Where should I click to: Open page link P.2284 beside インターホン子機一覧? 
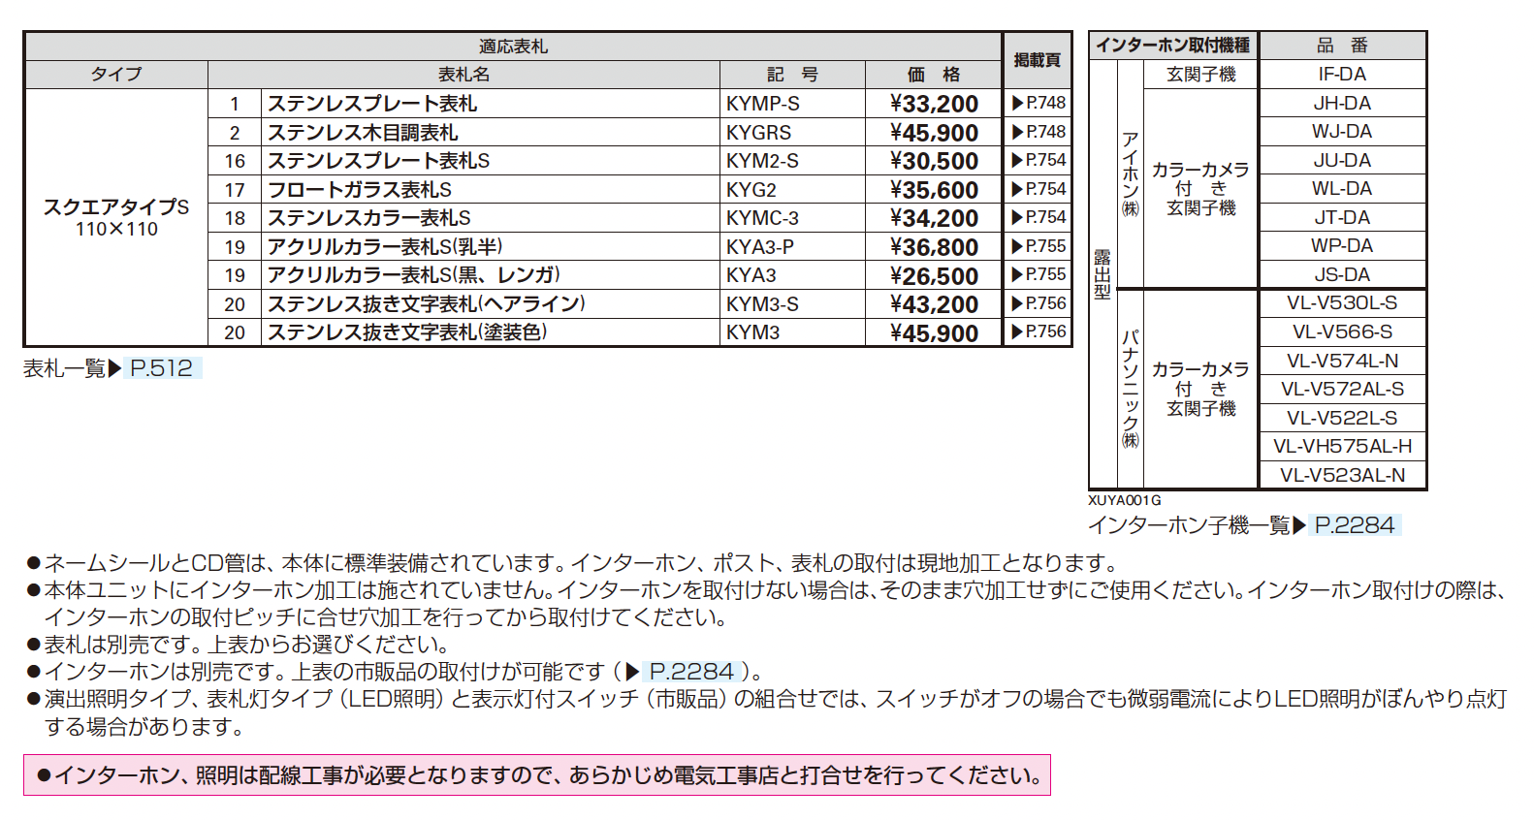click(x=1354, y=525)
